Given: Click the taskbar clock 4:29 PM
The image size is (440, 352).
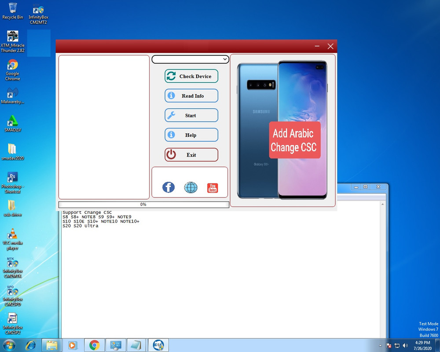Looking at the screenshot, I should (422, 345).
